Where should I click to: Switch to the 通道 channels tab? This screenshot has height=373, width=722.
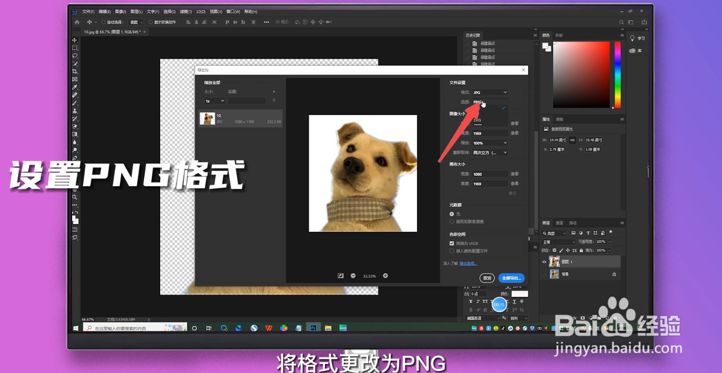coord(560,223)
